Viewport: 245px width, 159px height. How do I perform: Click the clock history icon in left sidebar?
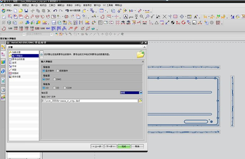tap(3, 90)
